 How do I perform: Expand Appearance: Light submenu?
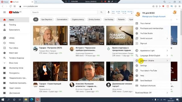click(152, 50)
